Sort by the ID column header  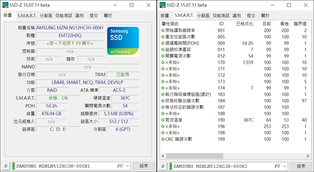coord(221,24)
